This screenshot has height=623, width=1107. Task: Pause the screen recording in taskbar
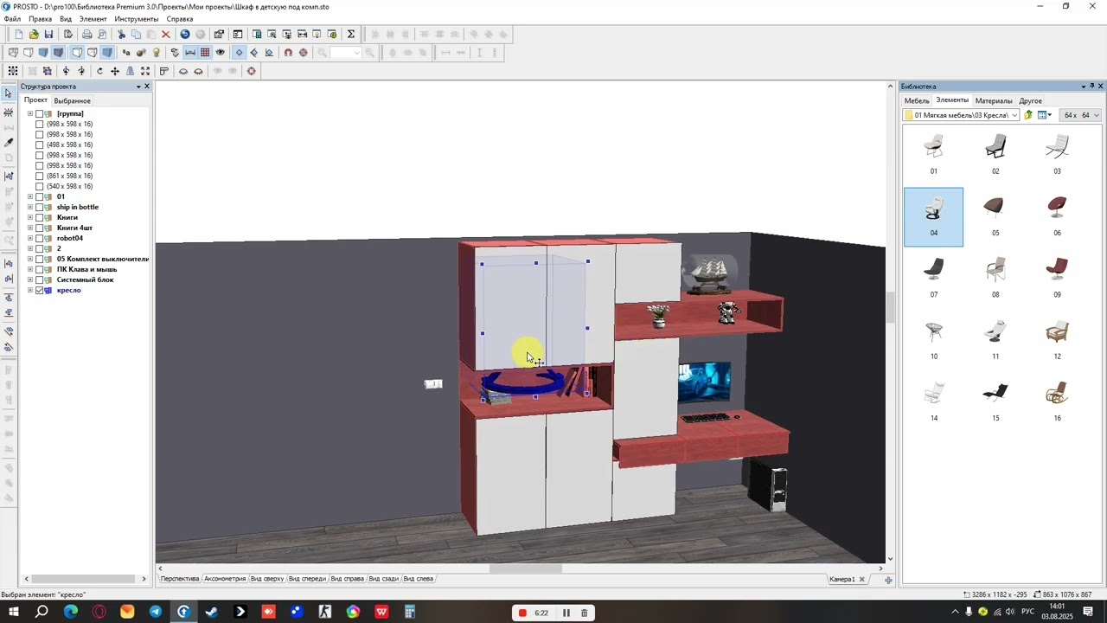click(x=566, y=613)
